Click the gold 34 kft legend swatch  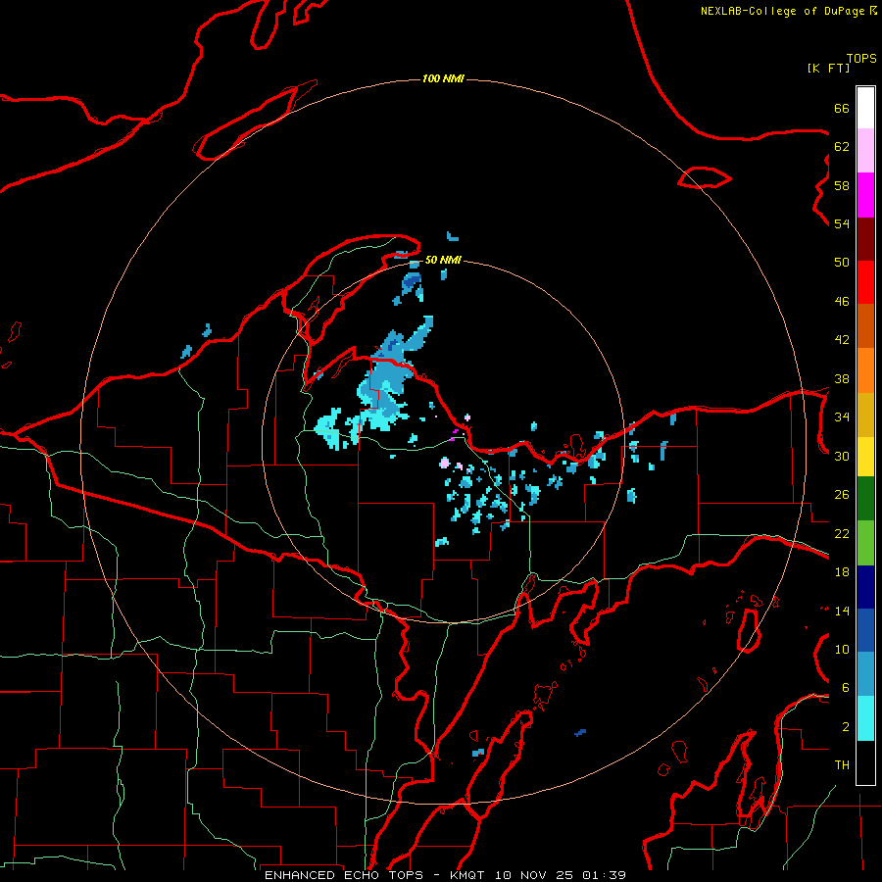click(865, 415)
